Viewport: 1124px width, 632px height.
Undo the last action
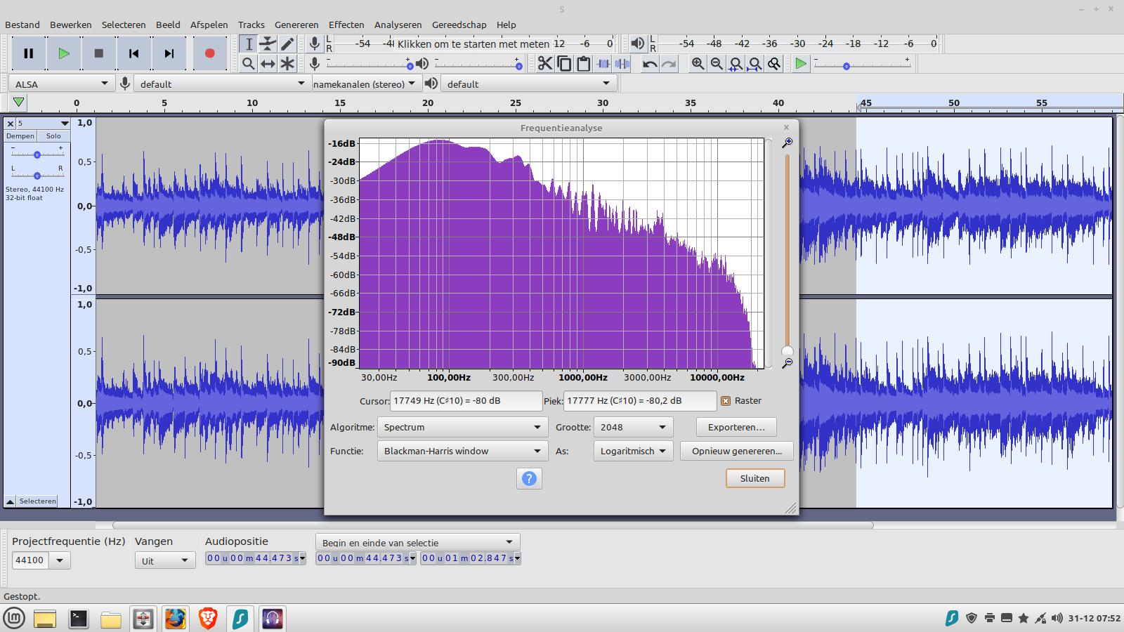[650, 64]
